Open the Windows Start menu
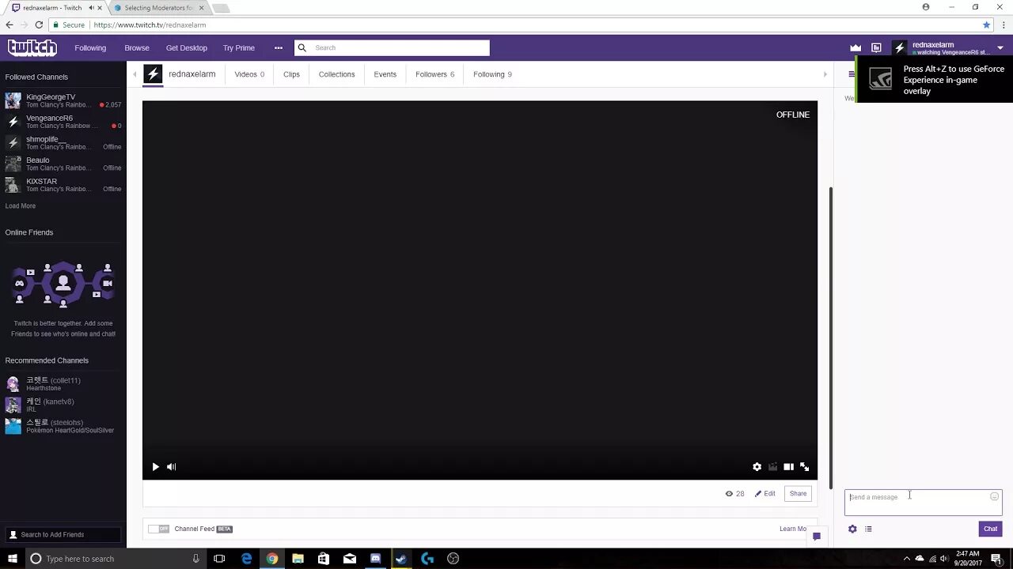Image resolution: width=1013 pixels, height=569 pixels. pos(12,559)
